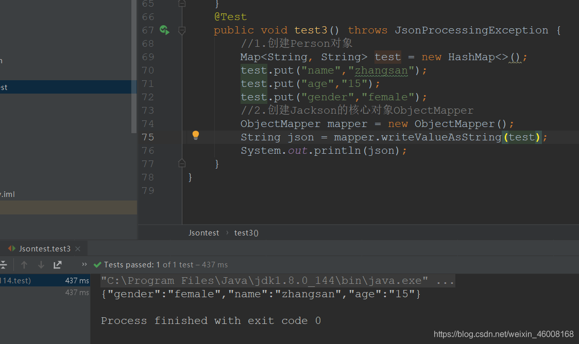The width and height of the screenshot is (579, 344).
Task: Click the export test results icon
Action: tap(57, 265)
